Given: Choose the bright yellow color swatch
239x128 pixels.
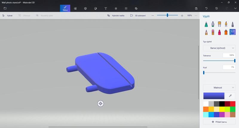Looking at the screenshot, I should point(222,109).
